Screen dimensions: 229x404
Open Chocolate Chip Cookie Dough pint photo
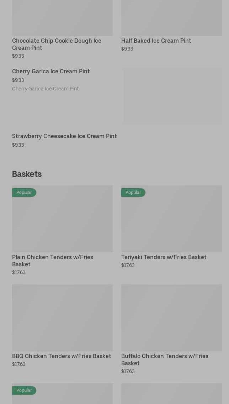tap(62, 18)
